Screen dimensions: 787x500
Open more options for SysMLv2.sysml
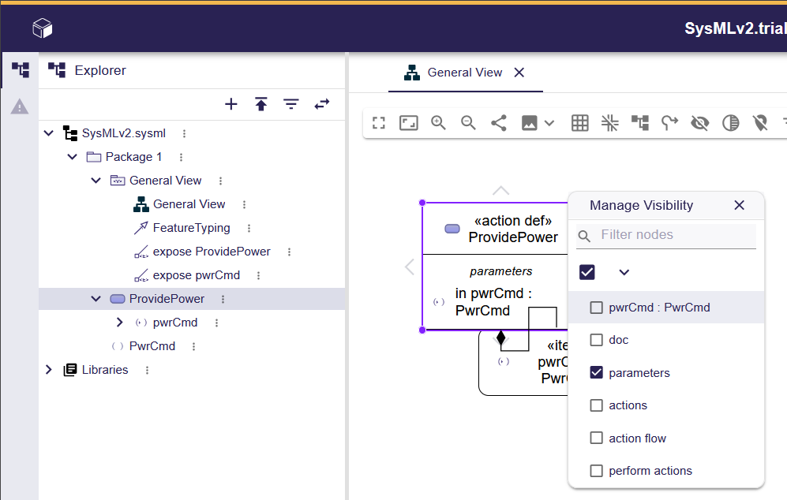(x=185, y=133)
